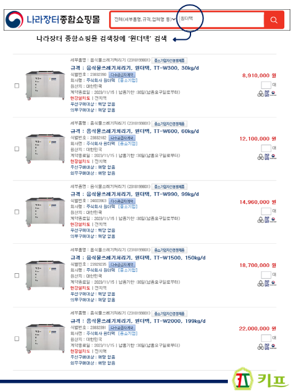Click the Korean flag mark icon for TT-W2000

[273, 347]
